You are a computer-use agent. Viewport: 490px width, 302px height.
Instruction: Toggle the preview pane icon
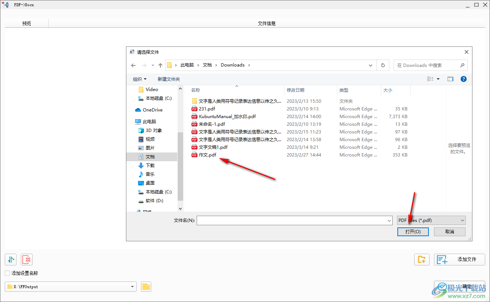[x=450, y=79]
